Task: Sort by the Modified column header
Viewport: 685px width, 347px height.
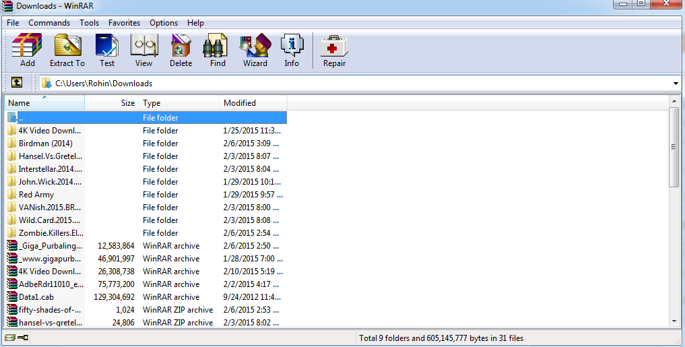Action: coord(253,103)
